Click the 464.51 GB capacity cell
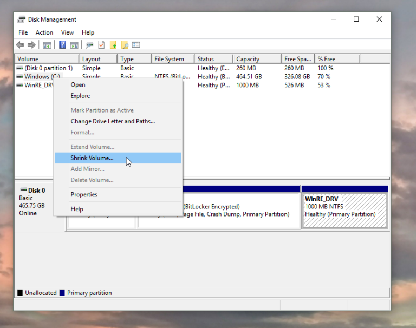The height and width of the screenshot is (328, 416). pyautogui.click(x=249, y=77)
